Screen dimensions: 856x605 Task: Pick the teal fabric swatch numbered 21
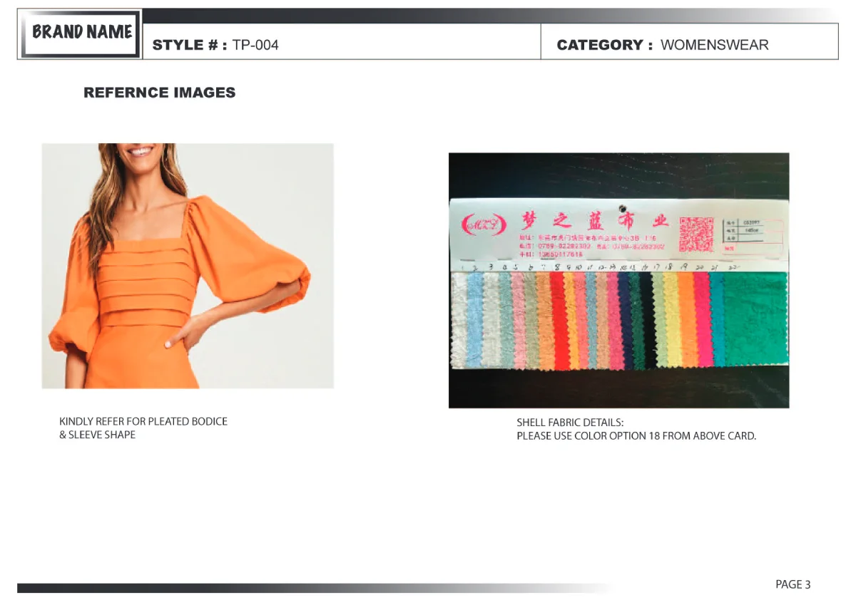(x=718, y=321)
